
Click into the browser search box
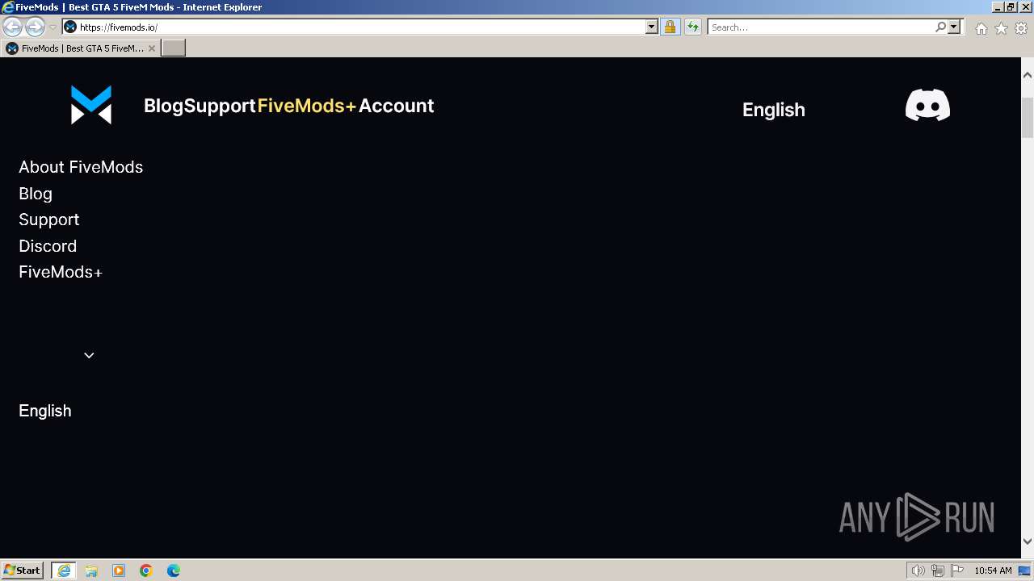pyautogui.click(x=820, y=27)
